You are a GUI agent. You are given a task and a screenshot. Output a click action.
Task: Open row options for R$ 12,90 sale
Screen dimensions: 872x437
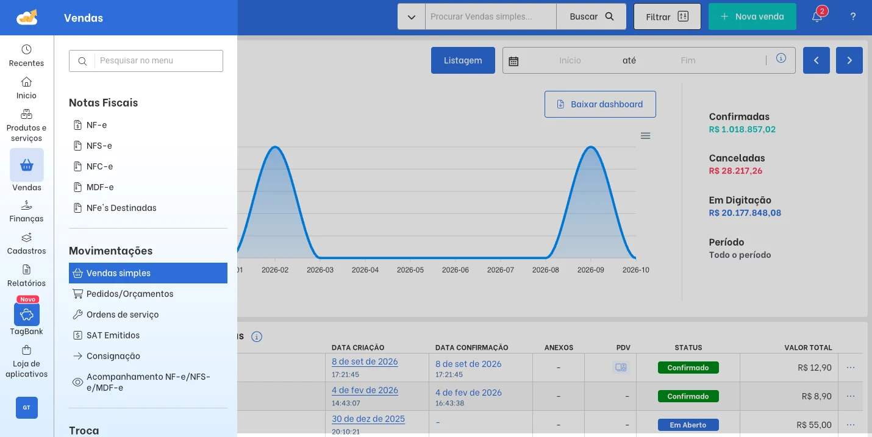click(851, 368)
